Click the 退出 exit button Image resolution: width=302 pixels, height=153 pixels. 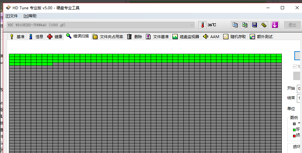pos(292,25)
